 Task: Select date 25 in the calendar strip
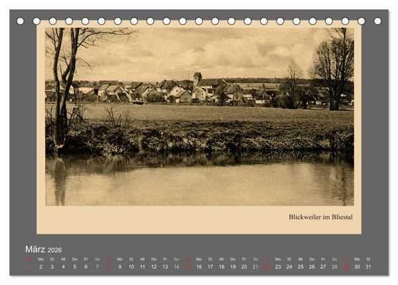(x=300, y=266)
